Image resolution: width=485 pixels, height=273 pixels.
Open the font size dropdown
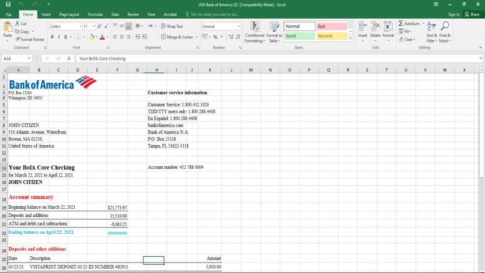point(94,27)
